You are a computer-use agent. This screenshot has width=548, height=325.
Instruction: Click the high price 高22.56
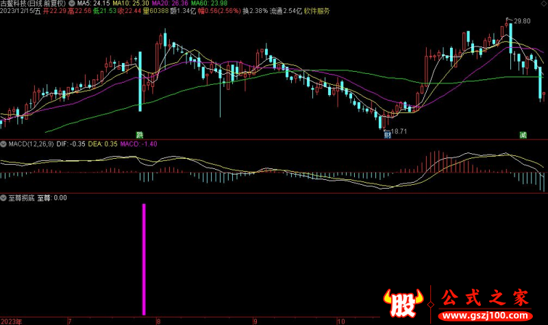79,11
